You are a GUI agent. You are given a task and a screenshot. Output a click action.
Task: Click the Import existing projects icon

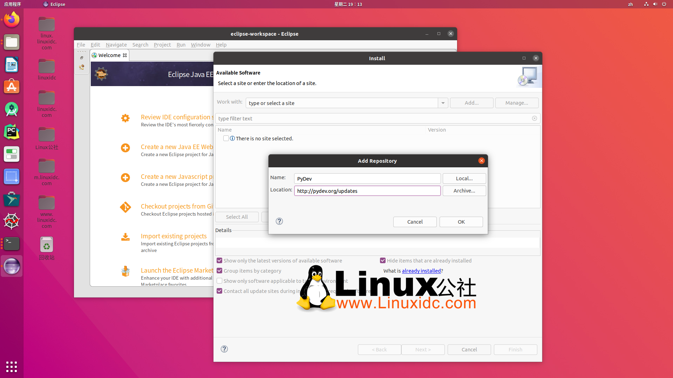coord(125,237)
